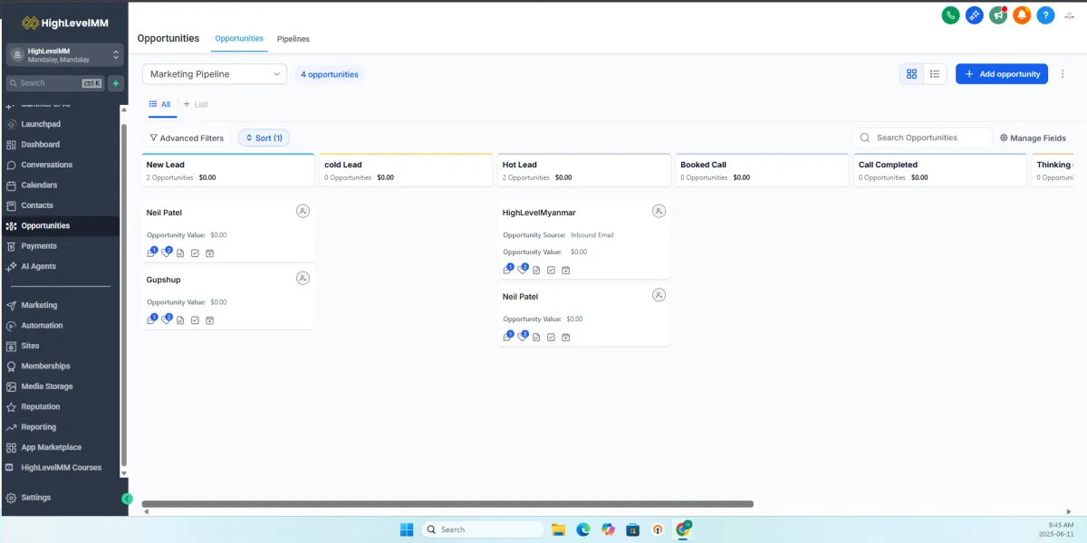Open Advanced Filters
Screen dimensions: 1087x543
[187, 138]
